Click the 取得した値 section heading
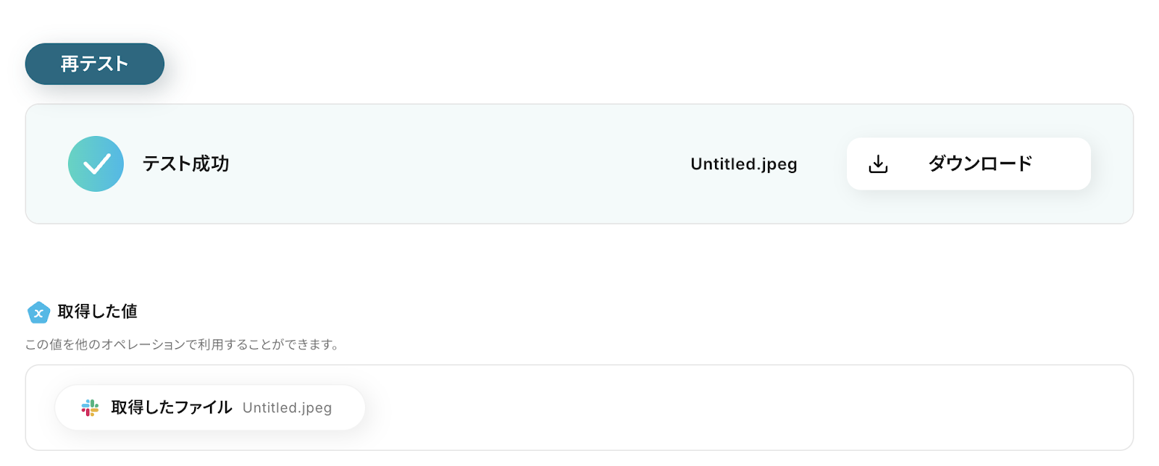The image size is (1159, 466). click(97, 312)
